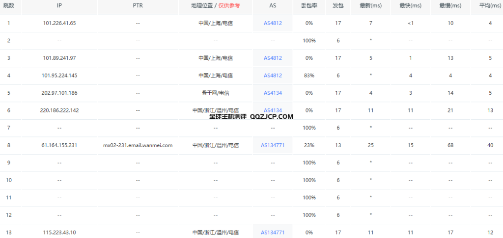
Task: Select IP address 101.89.241.97
Action: pyautogui.click(x=59, y=58)
